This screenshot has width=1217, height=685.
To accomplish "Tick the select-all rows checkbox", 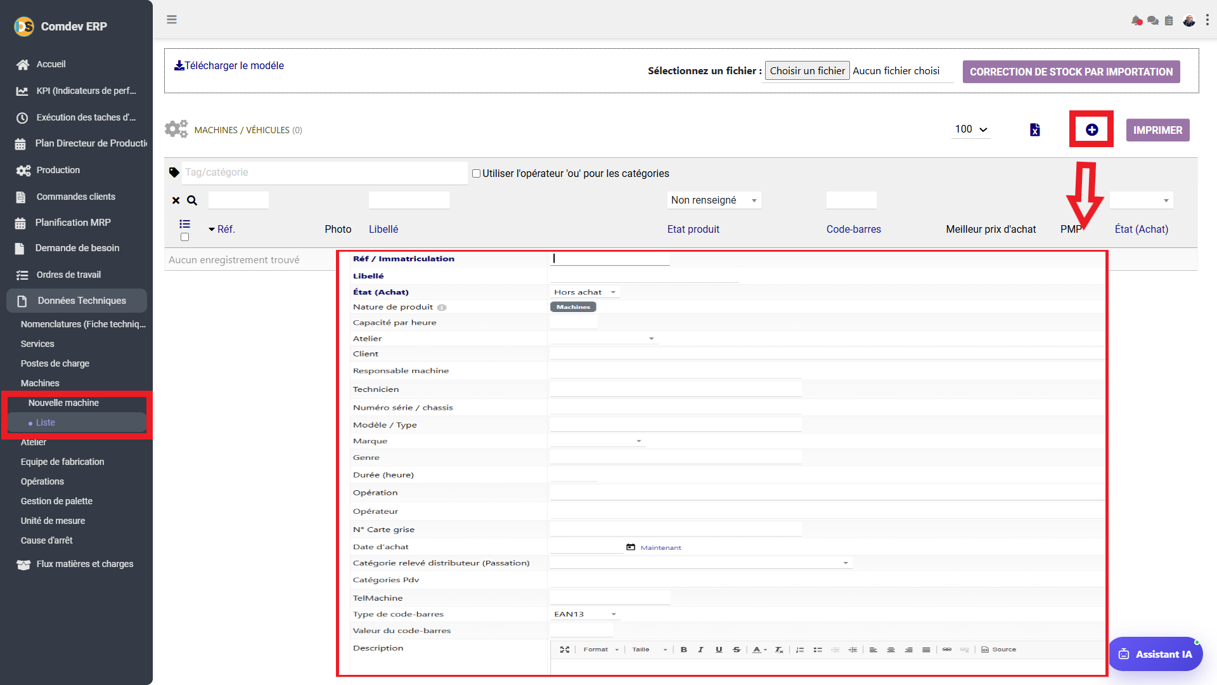I will coord(184,237).
